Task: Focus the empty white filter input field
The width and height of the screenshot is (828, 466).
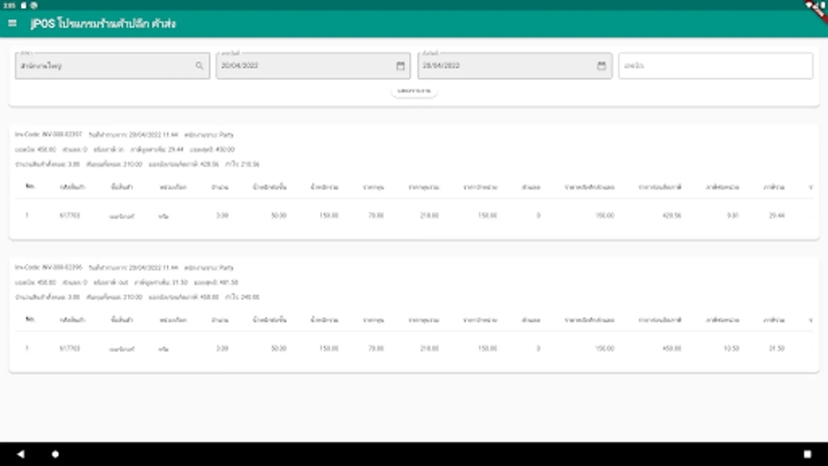Action: coord(716,66)
